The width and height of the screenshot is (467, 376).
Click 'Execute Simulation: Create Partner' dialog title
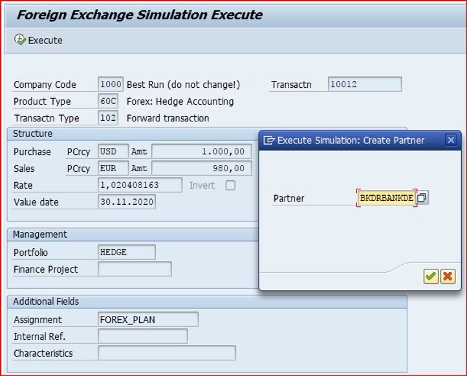(351, 140)
